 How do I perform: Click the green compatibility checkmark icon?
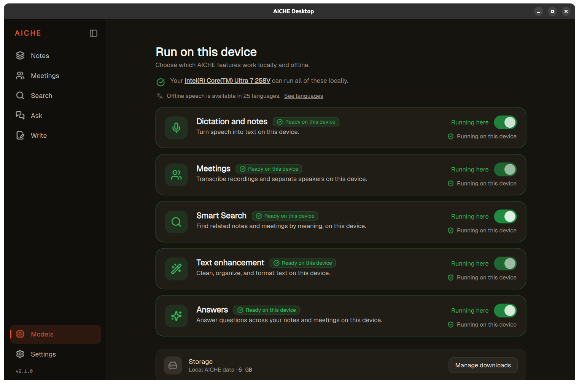[x=161, y=82]
